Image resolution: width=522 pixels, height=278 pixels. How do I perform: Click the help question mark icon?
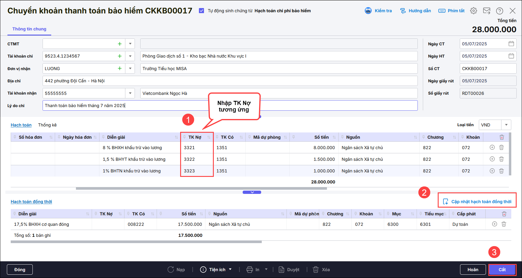(499, 11)
